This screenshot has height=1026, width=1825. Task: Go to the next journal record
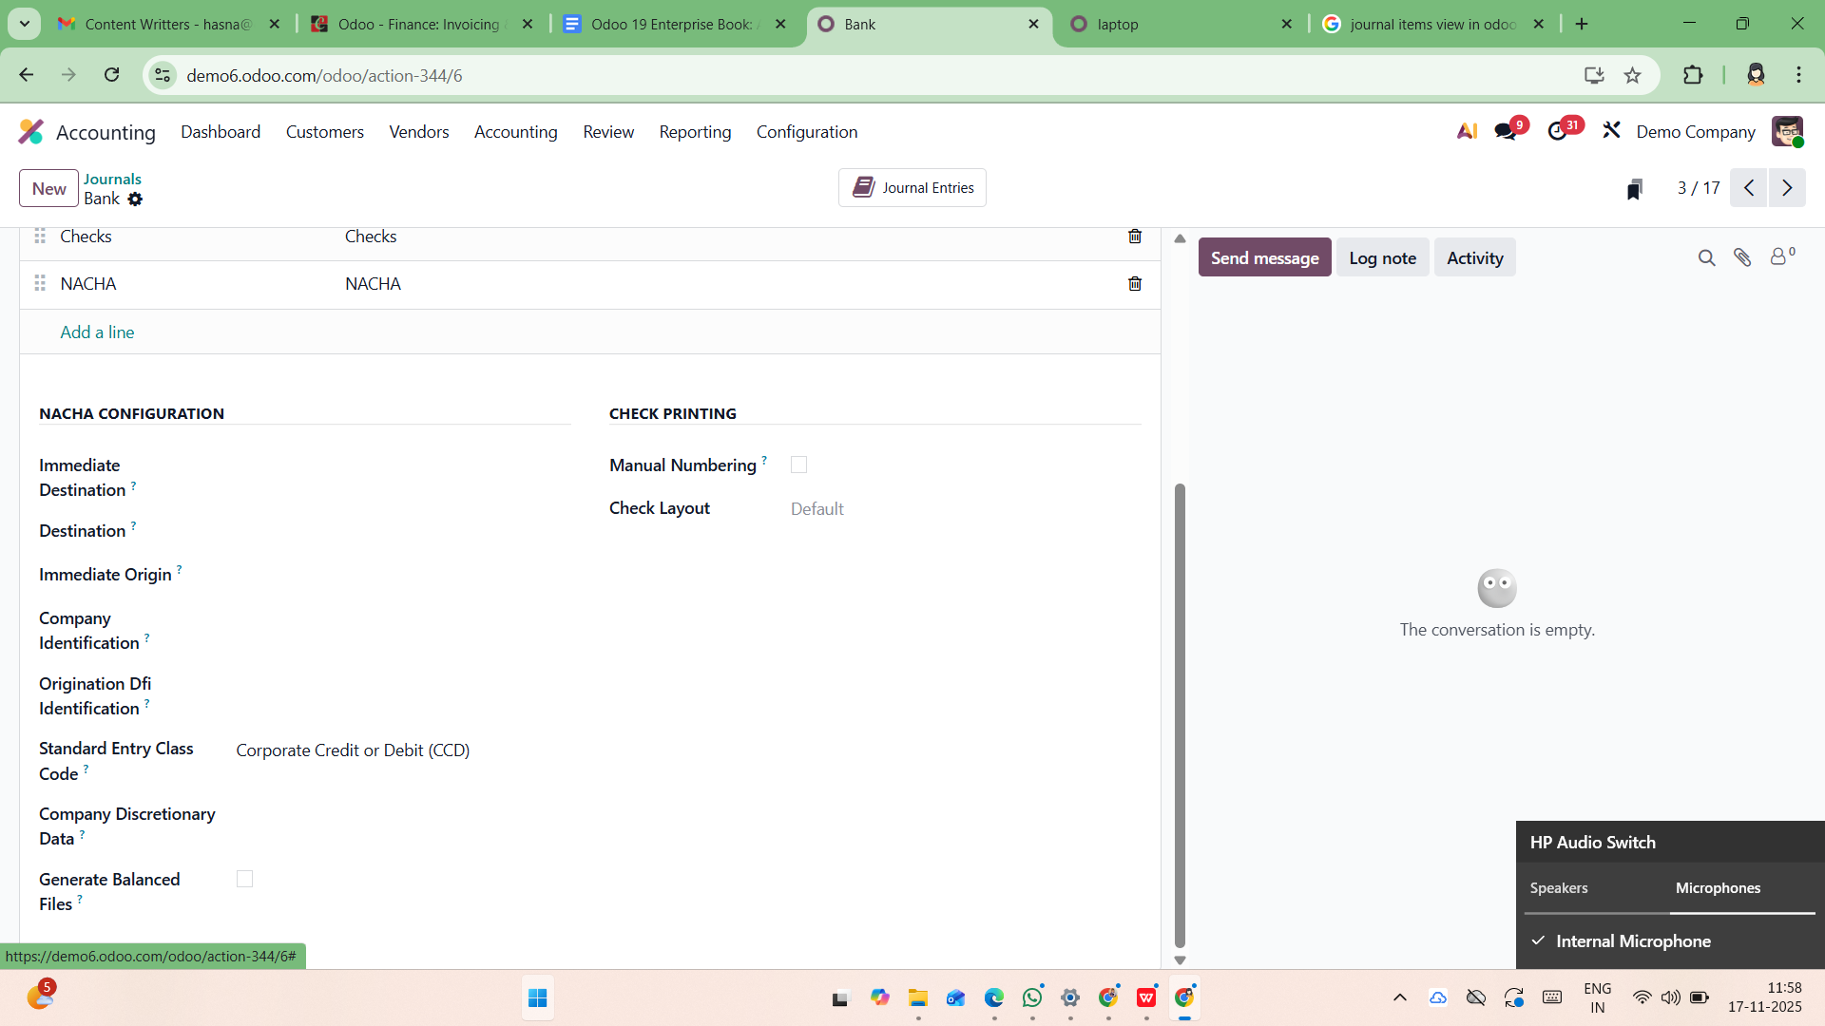point(1787,188)
